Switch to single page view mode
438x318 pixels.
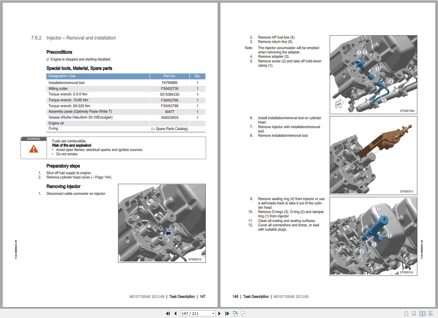pos(406,313)
